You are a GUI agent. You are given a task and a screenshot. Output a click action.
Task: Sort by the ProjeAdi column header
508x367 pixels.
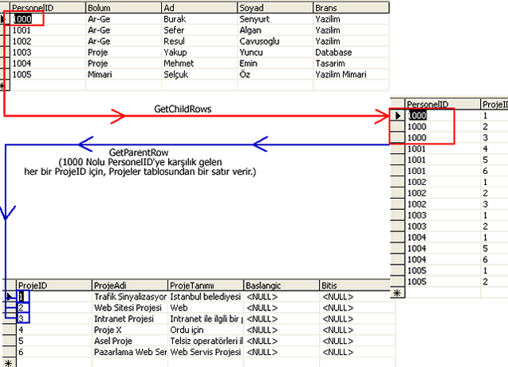[129, 285]
